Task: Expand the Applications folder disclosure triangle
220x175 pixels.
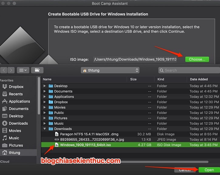Action: click(45, 97)
